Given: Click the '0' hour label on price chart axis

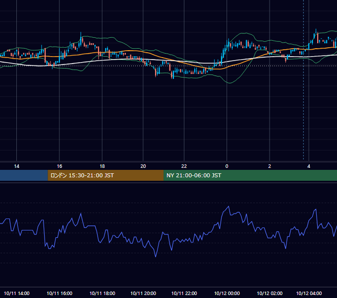Looking at the screenshot, I should pos(227,166).
